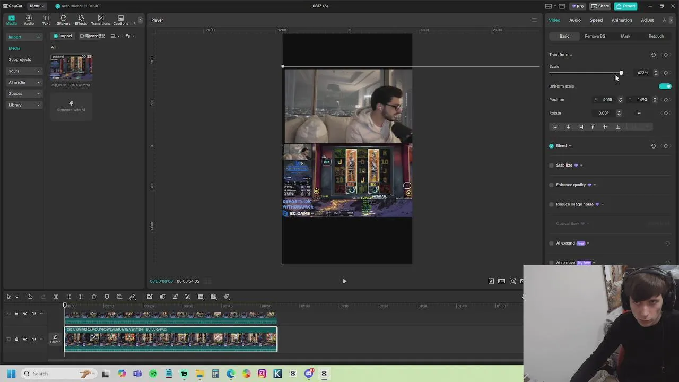Screen dimensions: 679x382
Task: Enable the Enhance quality checkbox
Action: (x=551, y=185)
